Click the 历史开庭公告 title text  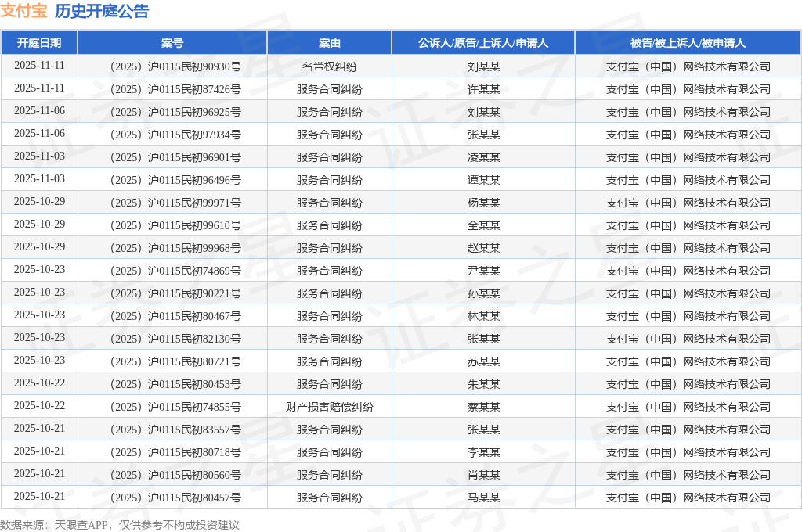point(102,11)
